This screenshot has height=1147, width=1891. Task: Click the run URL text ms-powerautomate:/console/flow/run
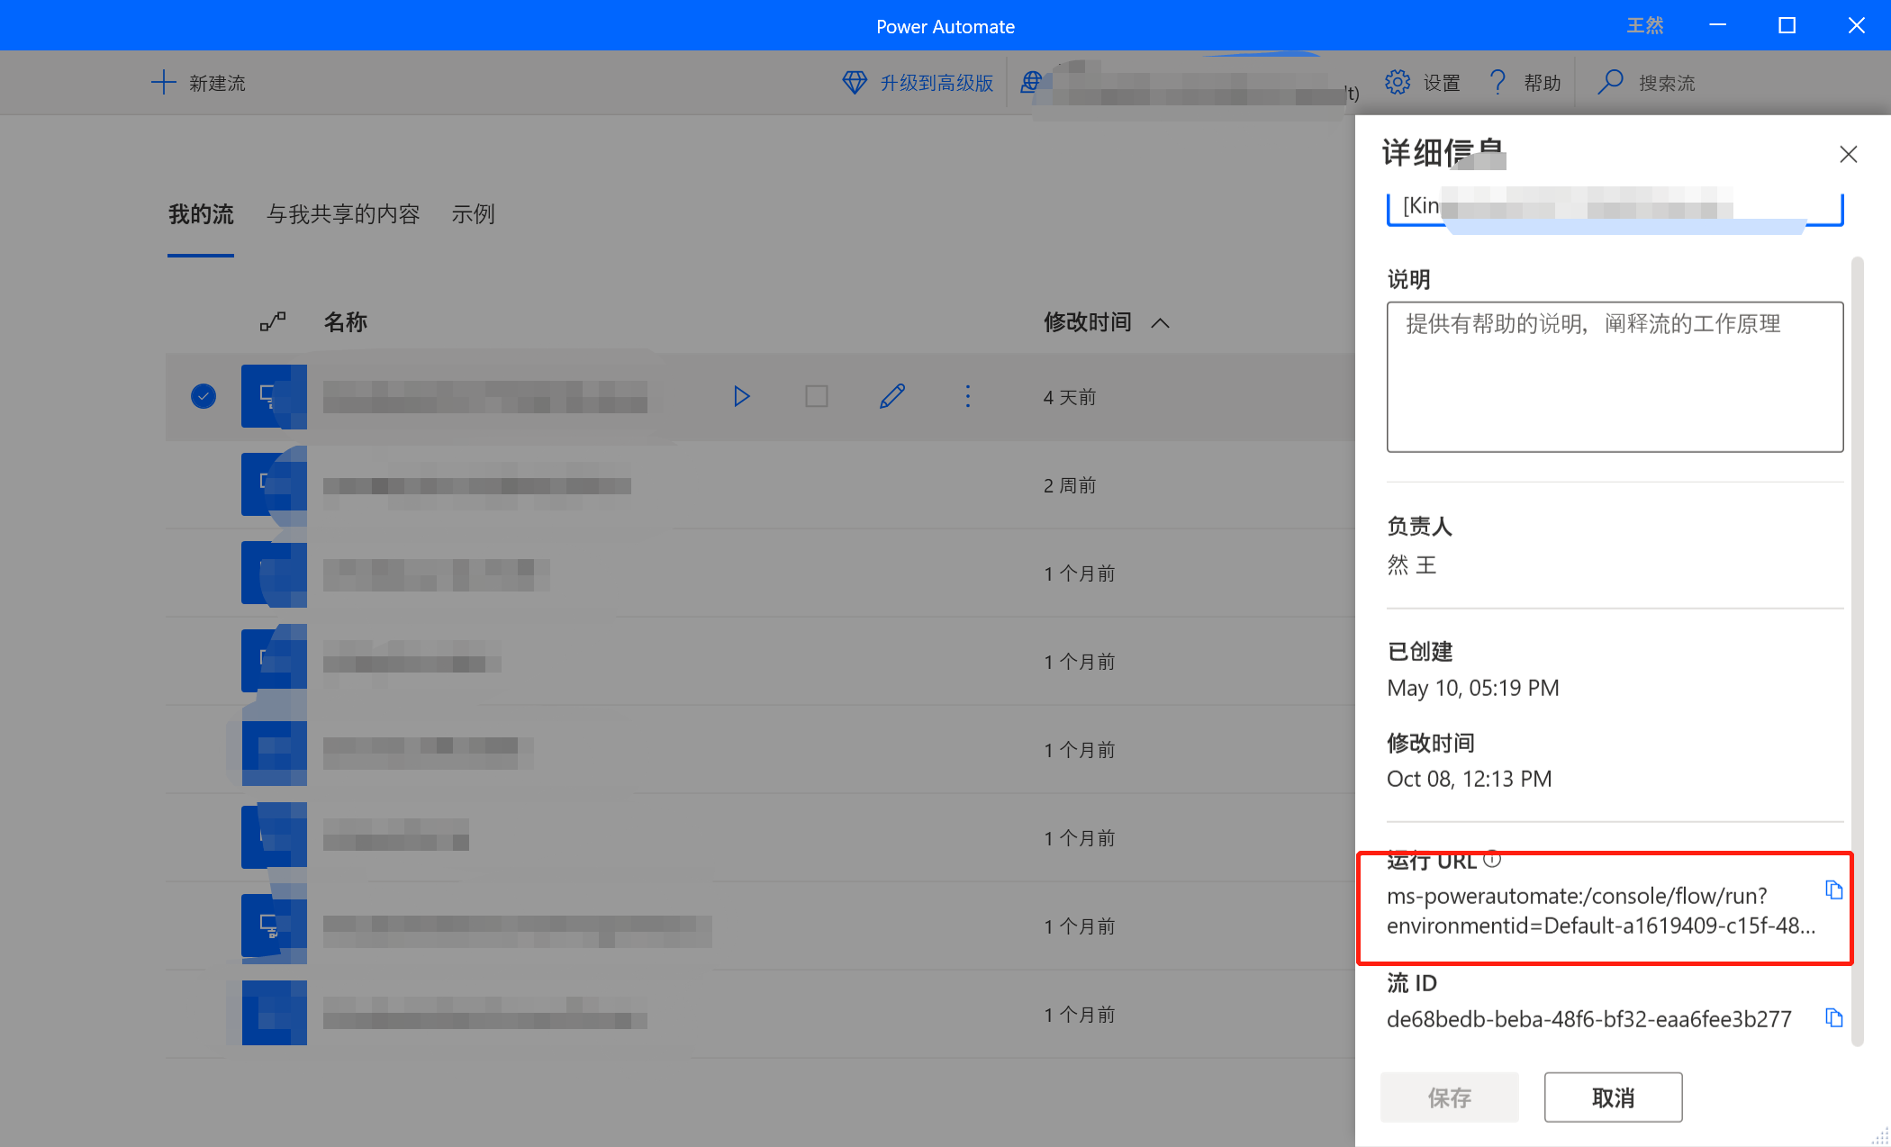click(x=1601, y=910)
